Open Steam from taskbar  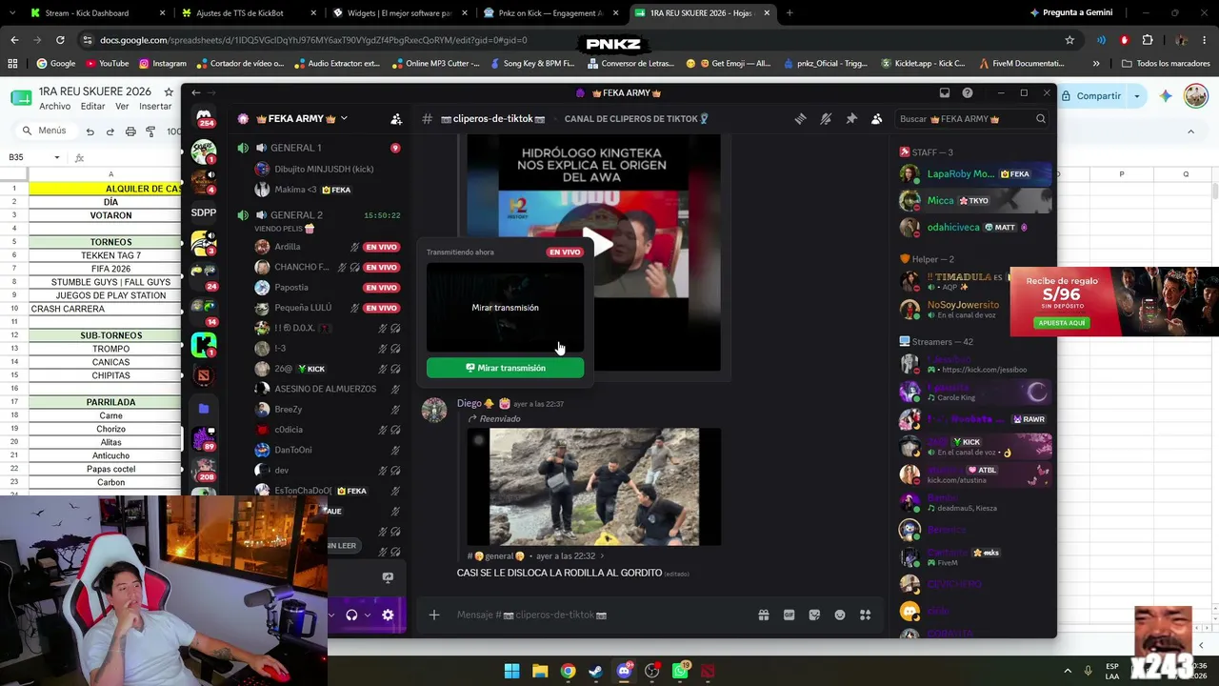click(596, 671)
